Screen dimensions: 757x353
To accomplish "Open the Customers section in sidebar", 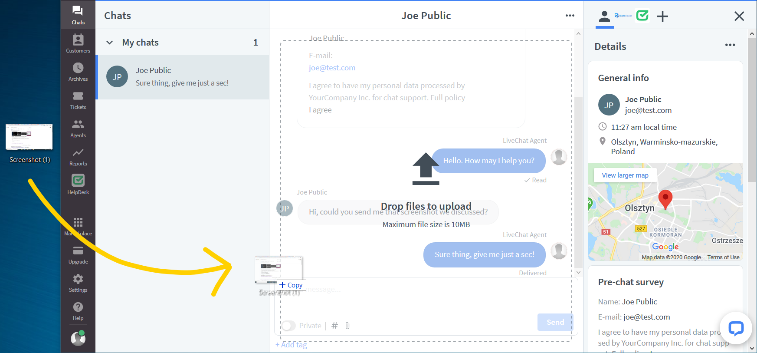I will pyautogui.click(x=78, y=43).
